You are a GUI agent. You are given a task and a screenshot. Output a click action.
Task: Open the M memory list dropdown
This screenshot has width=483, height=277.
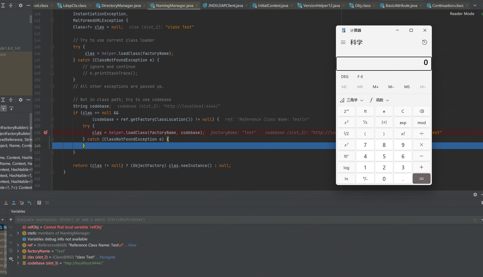coord(423,87)
